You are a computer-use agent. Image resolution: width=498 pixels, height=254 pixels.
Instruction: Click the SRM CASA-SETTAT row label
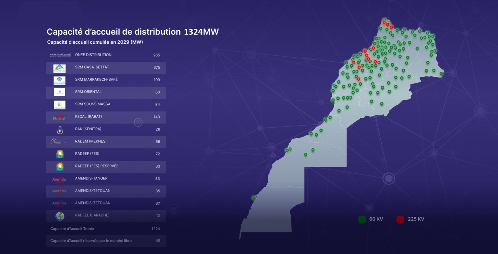pos(92,67)
